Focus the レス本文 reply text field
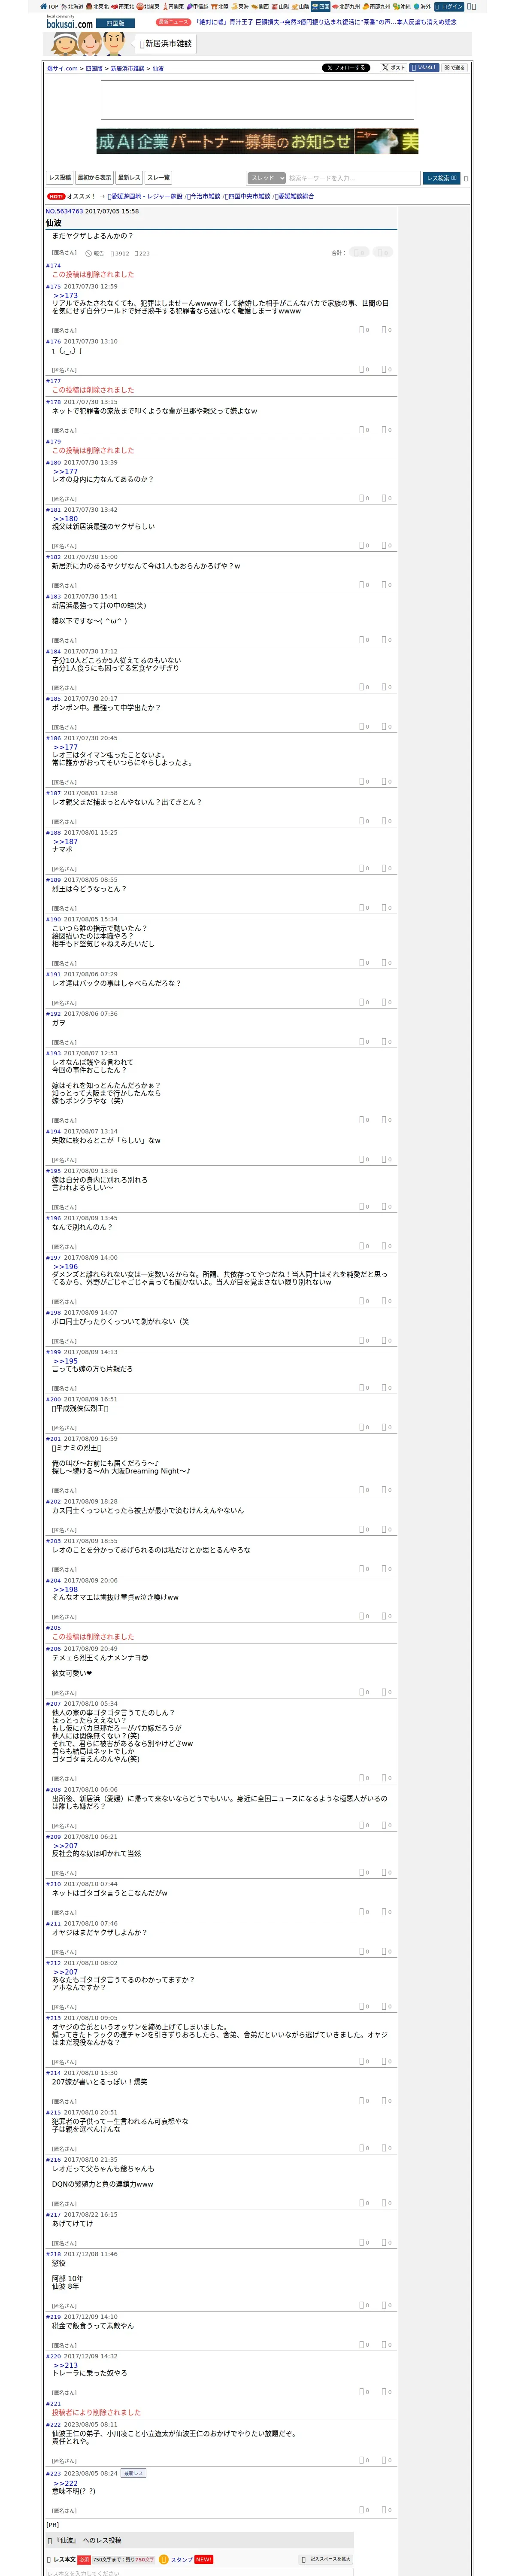 click(199, 2572)
